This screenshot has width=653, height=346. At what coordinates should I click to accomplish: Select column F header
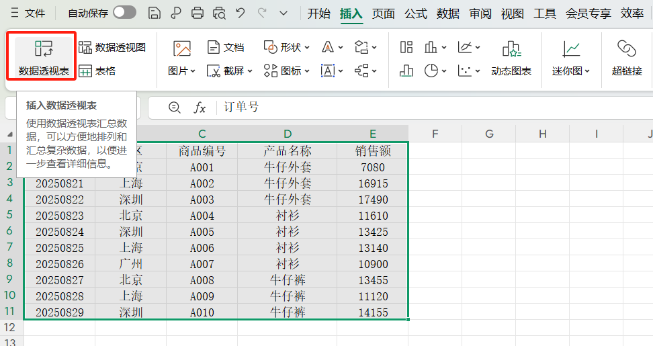(x=435, y=134)
